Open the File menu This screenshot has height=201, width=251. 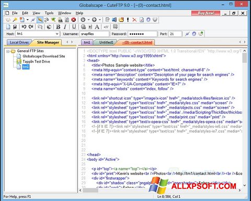(15, 13)
